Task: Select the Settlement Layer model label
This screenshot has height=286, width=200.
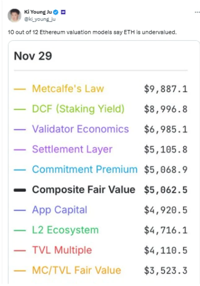Action: 72,149
